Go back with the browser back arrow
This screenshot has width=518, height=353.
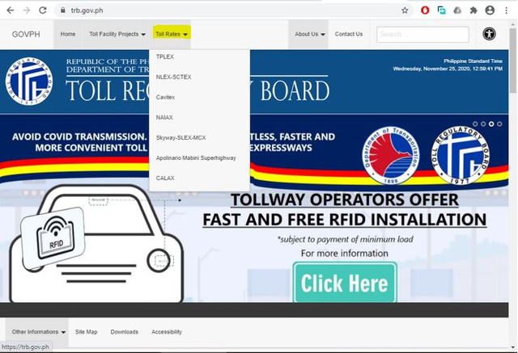click(11, 11)
